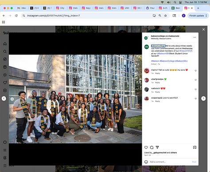Switch to the Instagram City tab
The height and width of the screenshot is (172, 210).
click(x=60, y=8)
